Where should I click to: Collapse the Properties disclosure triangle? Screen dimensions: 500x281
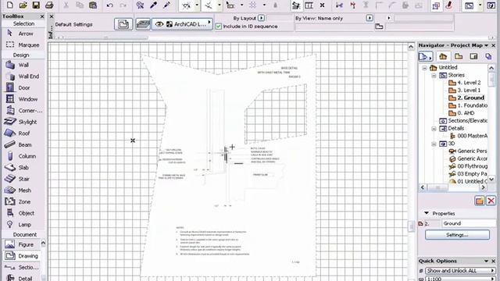coord(427,213)
